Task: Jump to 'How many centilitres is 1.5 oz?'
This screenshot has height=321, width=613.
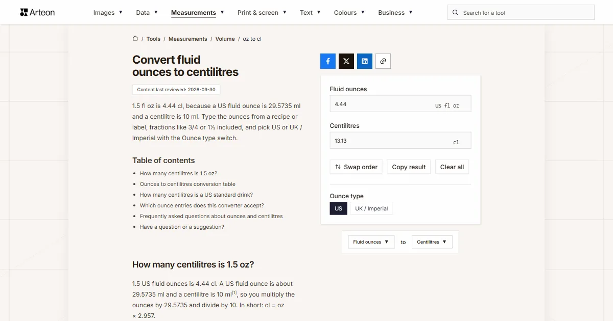Action: [178, 173]
